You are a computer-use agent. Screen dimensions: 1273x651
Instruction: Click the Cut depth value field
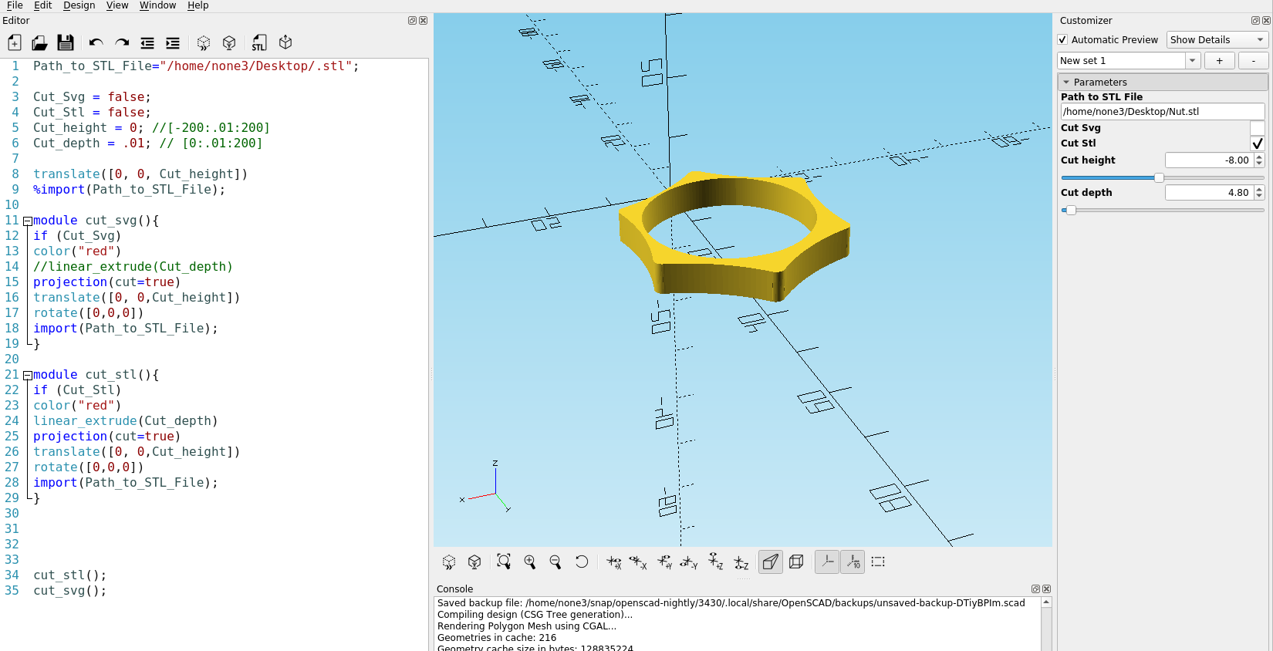pos(1209,193)
